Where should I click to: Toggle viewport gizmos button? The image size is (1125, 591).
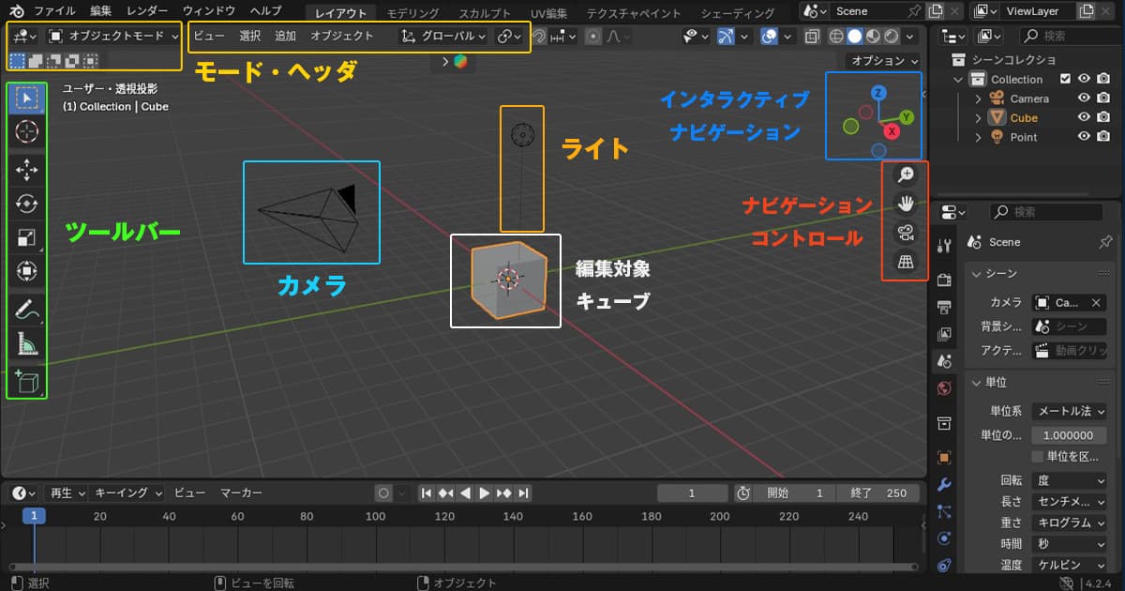tap(727, 37)
